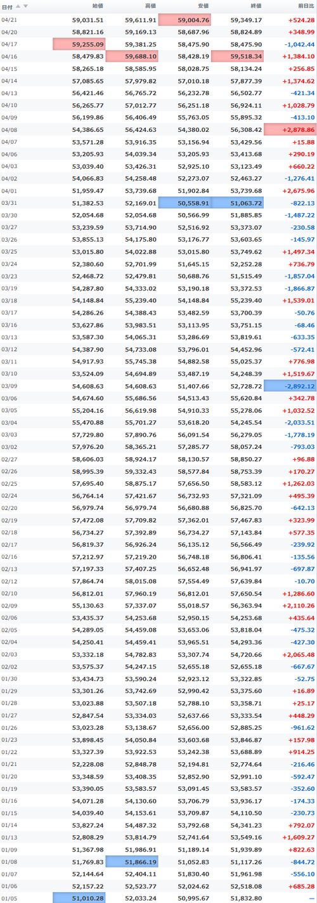The height and width of the screenshot is (903, 317).
Task: Select the 終値 column header
Action: (256, 6)
